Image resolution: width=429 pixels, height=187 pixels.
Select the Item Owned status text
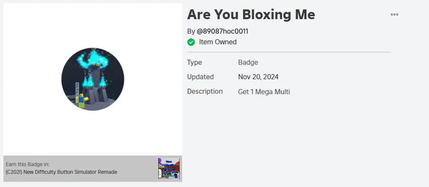pos(218,42)
